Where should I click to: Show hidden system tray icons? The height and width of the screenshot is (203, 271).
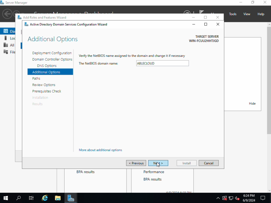(x=218, y=198)
